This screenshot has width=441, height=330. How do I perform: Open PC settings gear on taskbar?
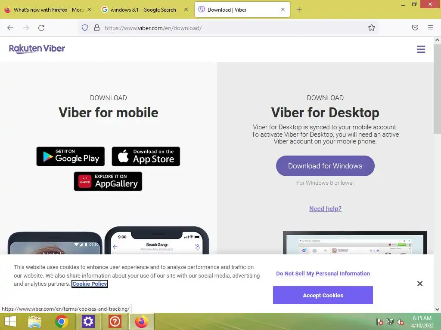point(88,321)
